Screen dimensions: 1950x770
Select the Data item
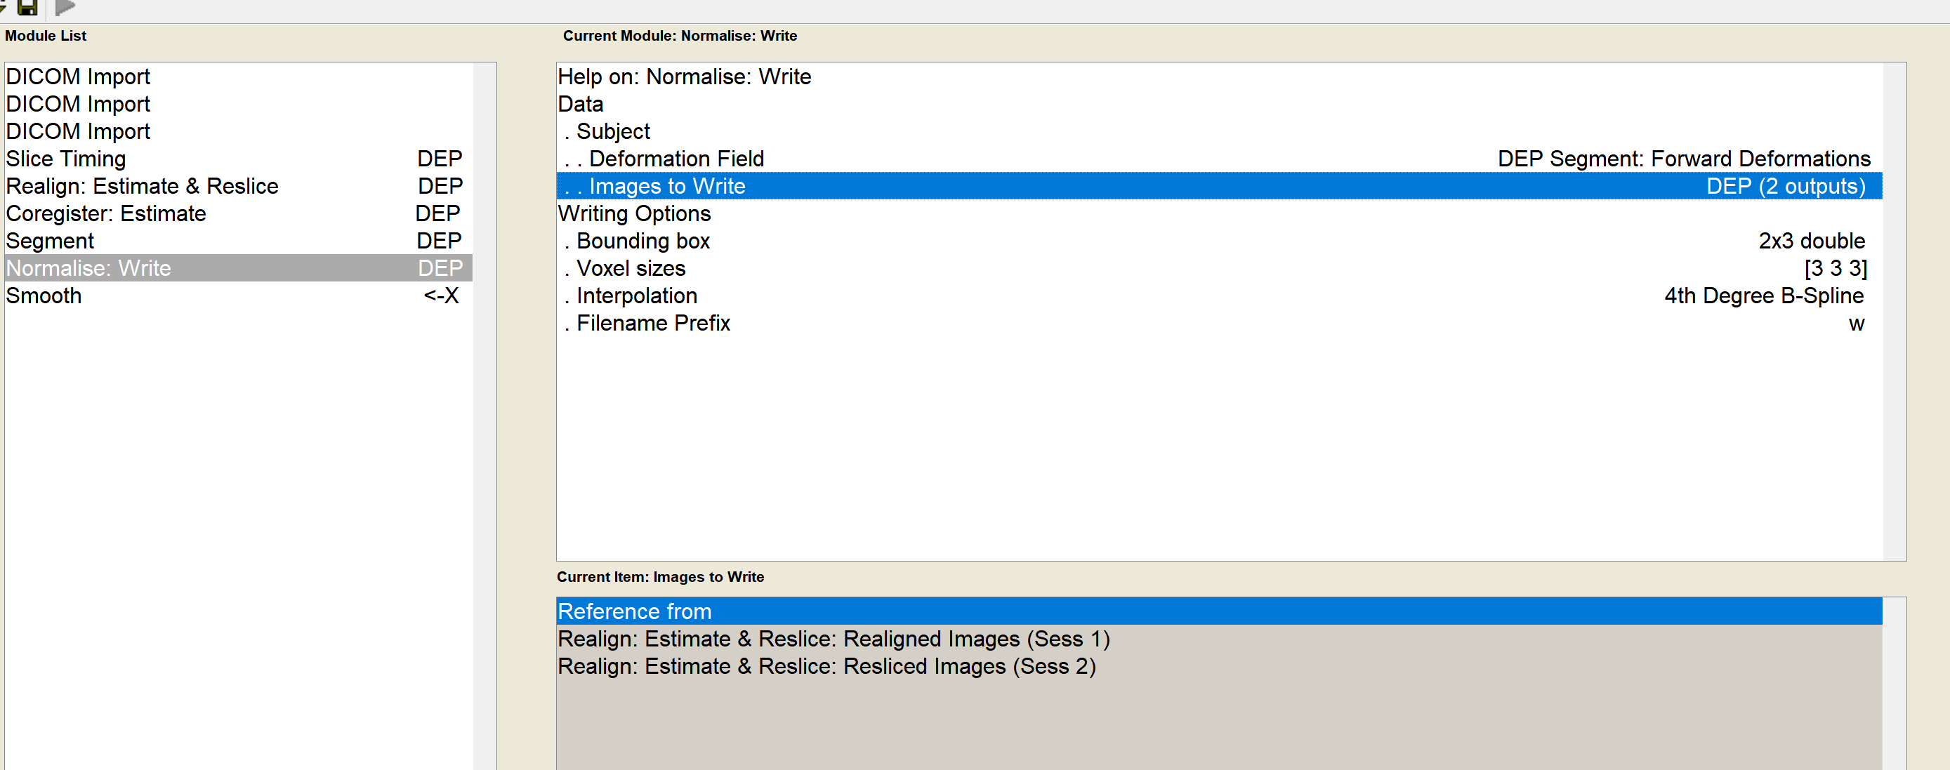coord(1220,104)
